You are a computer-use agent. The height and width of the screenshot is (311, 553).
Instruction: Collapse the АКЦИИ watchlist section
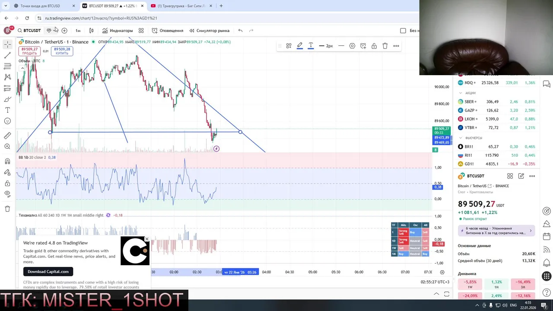pyautogui.click(x=461, y=93)
